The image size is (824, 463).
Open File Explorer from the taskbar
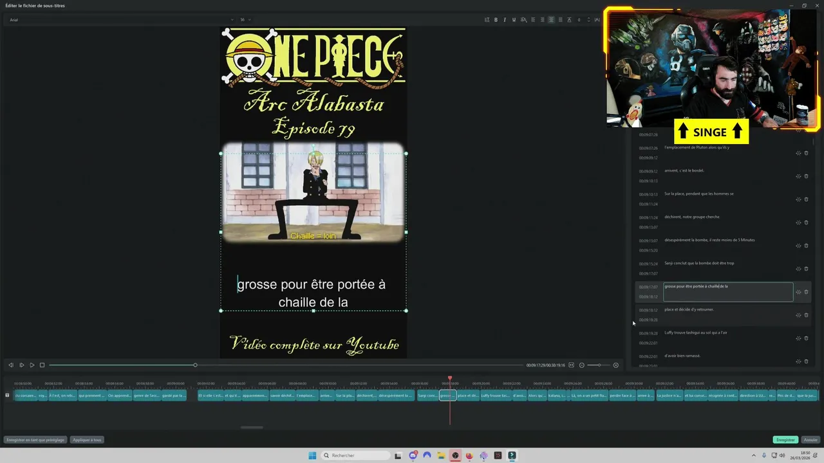(x=441, y=455)
